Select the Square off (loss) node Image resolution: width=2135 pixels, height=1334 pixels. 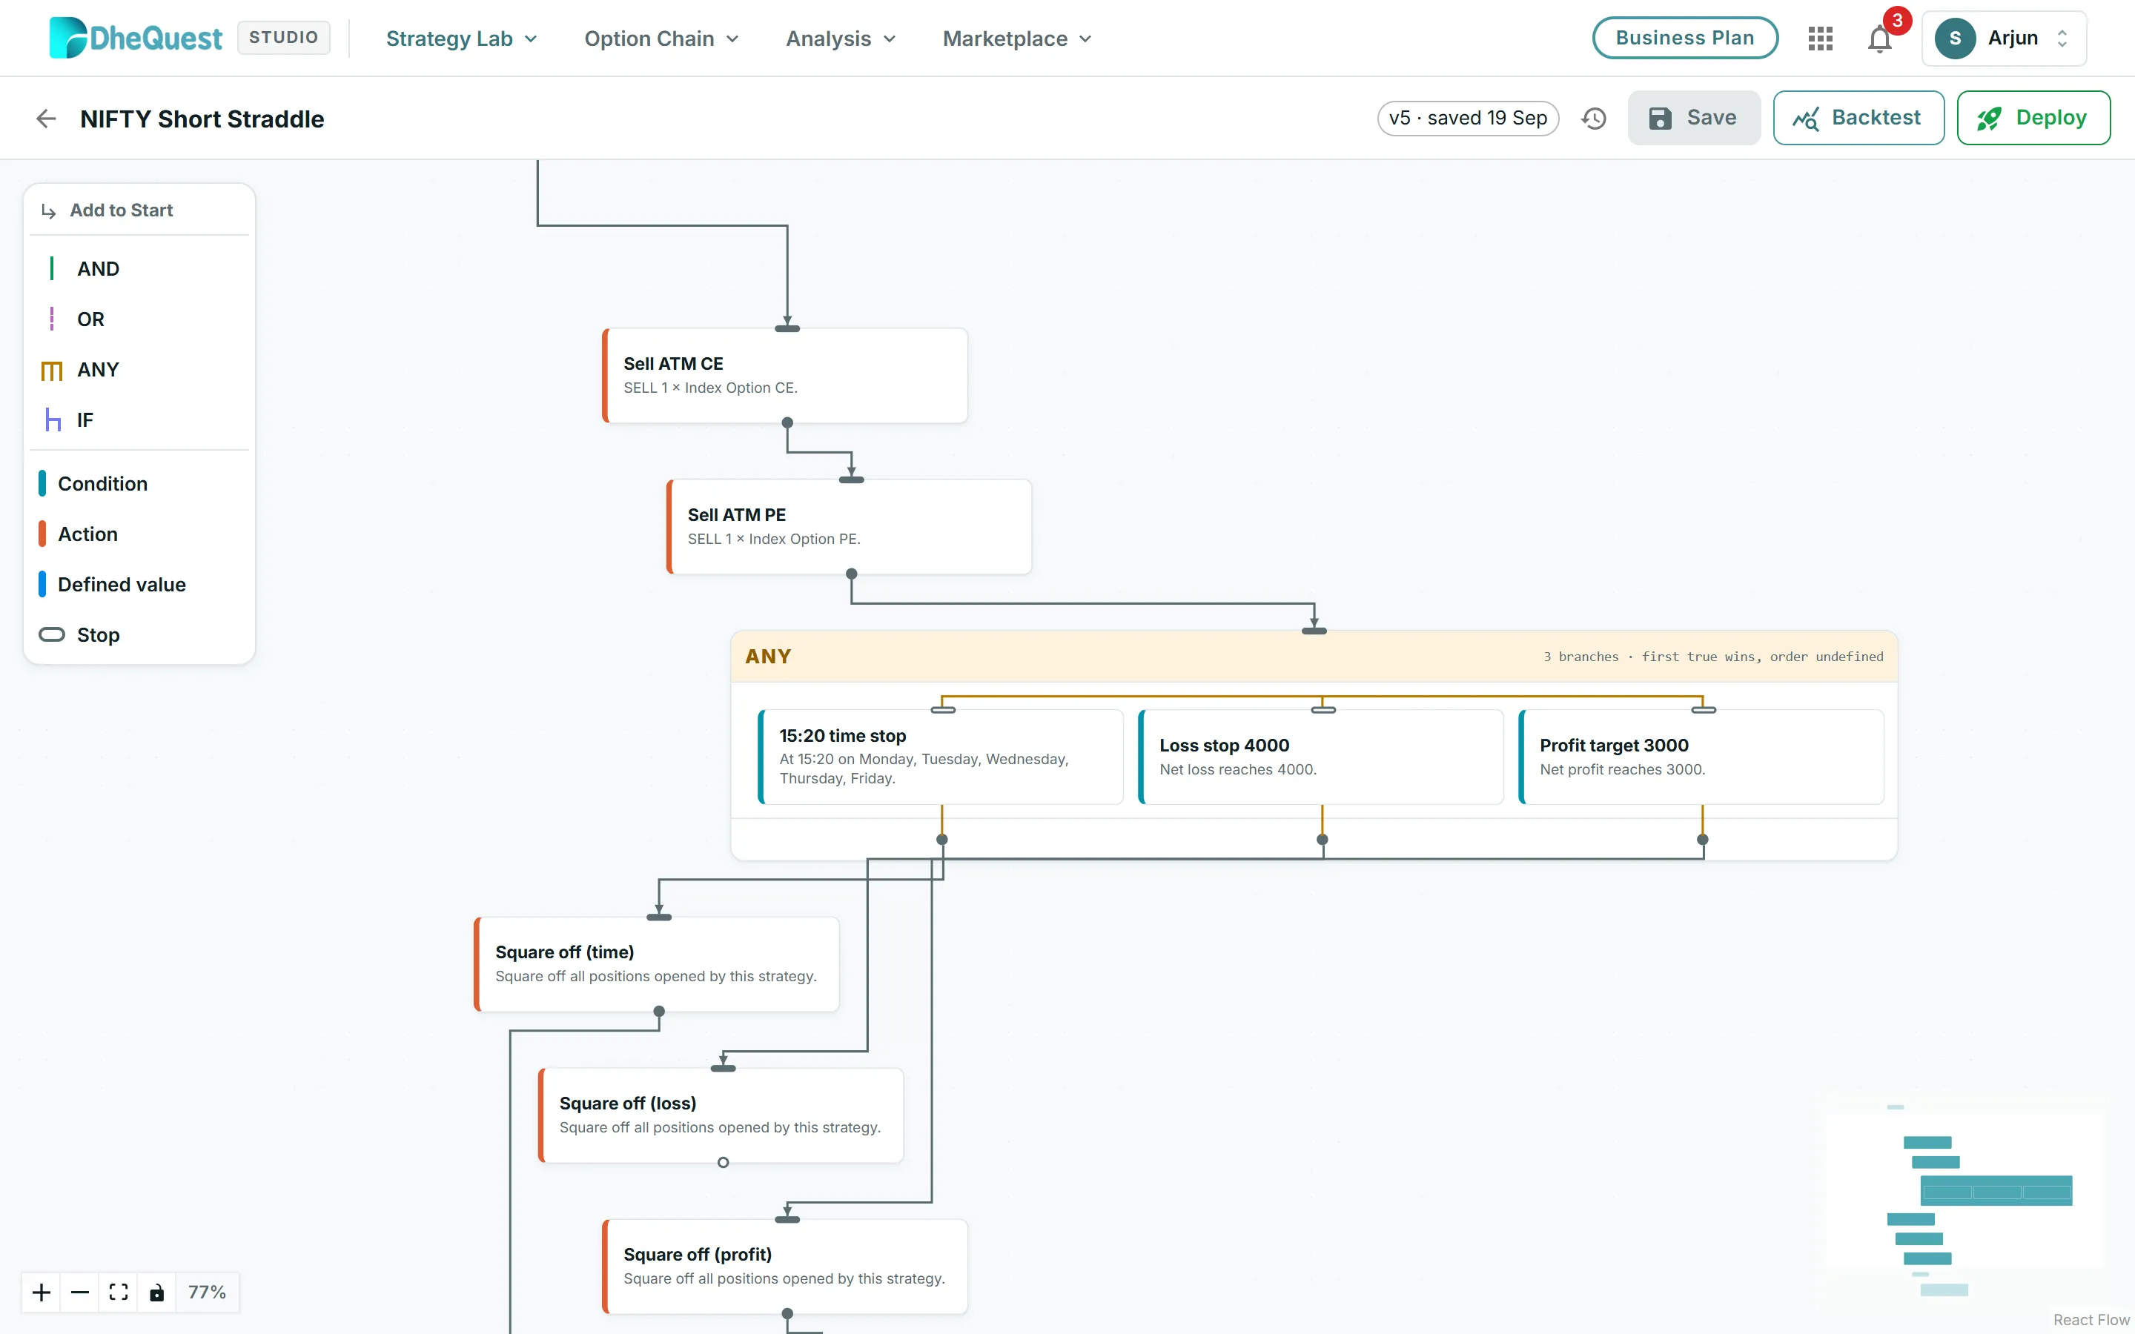point(721,1115)
